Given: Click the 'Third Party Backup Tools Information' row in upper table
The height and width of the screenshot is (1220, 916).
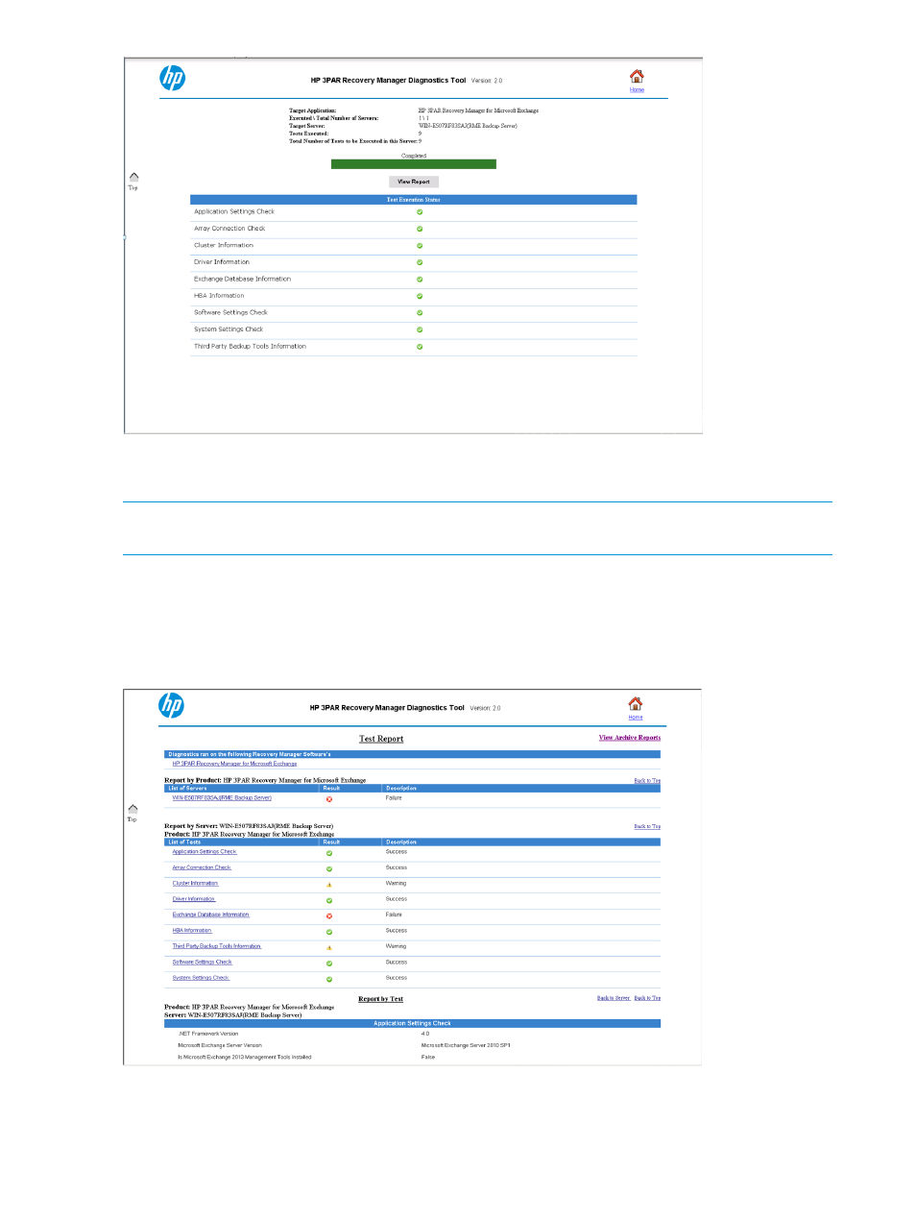Looking at the screenshot, I should [414, 347].
